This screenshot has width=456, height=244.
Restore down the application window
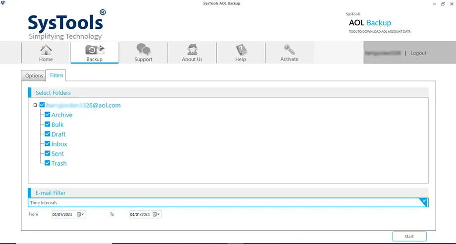(x=443, y=4)
